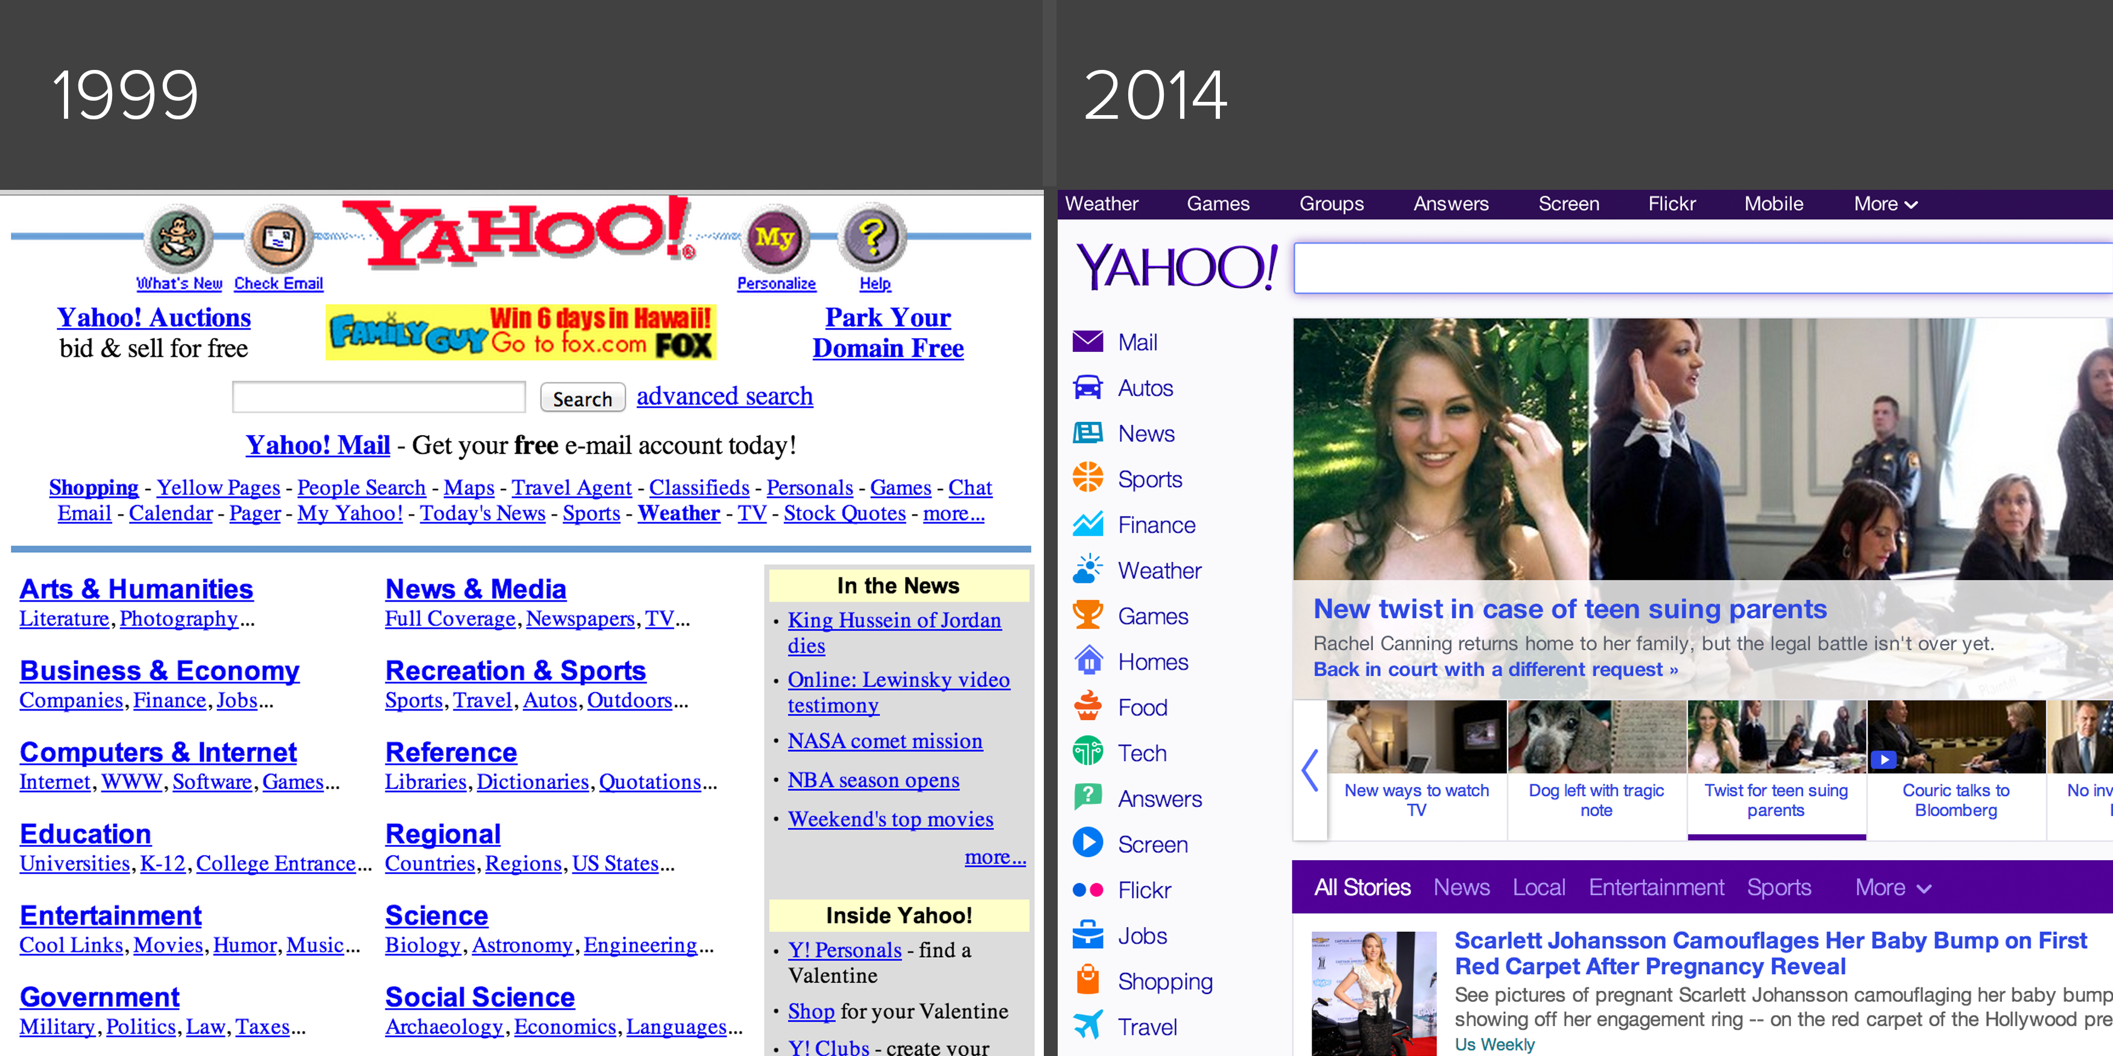Open Park Your Domain Free link
This screenshot has width=2113, height=1056.
click(x=888, y=332)
